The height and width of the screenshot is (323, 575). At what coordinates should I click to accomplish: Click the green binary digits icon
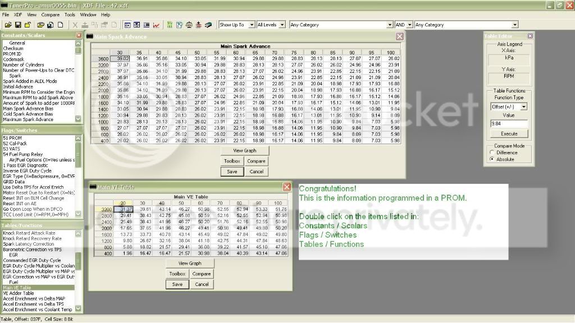pos(170,25)
